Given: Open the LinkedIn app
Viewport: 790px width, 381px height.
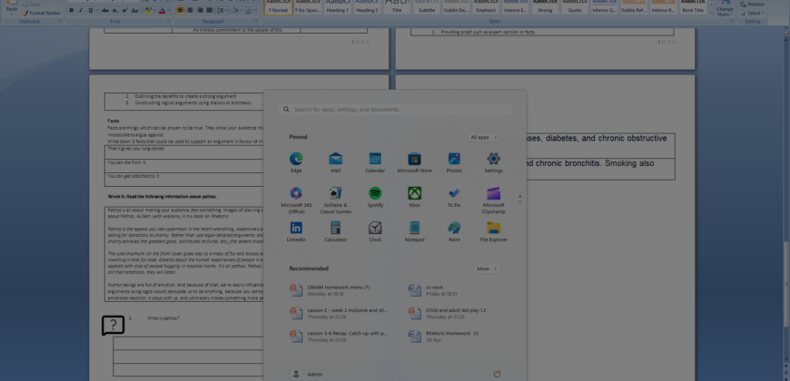Looking at the screenshot, I should (x=296, y=232).
